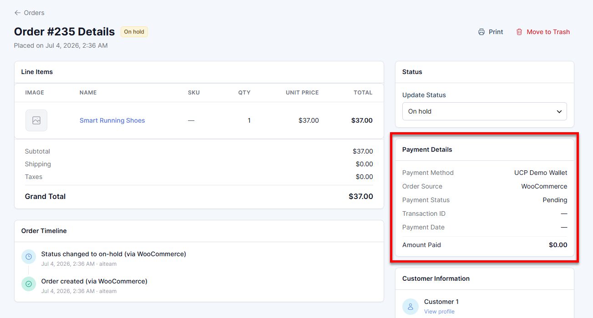
Task: Click the Grand Total label
Action: pyautogui.click(x=45, y=196)
